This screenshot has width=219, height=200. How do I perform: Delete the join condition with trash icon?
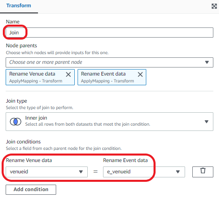pyautogui.click(x=203, y=172)
